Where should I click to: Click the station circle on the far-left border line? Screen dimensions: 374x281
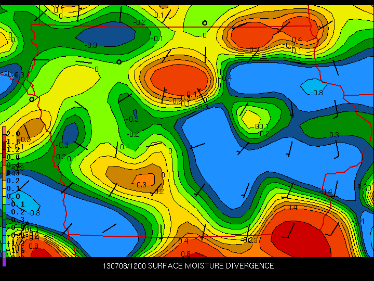32,99
